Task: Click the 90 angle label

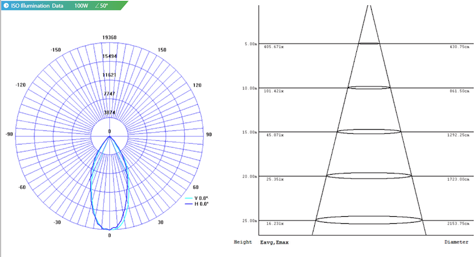Action: pos(209,134)
